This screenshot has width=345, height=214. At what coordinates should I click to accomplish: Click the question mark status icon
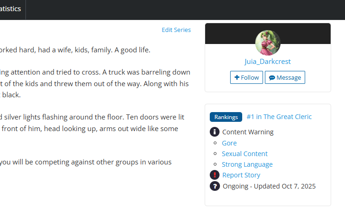pyautogui.click(x=214, y=186)
